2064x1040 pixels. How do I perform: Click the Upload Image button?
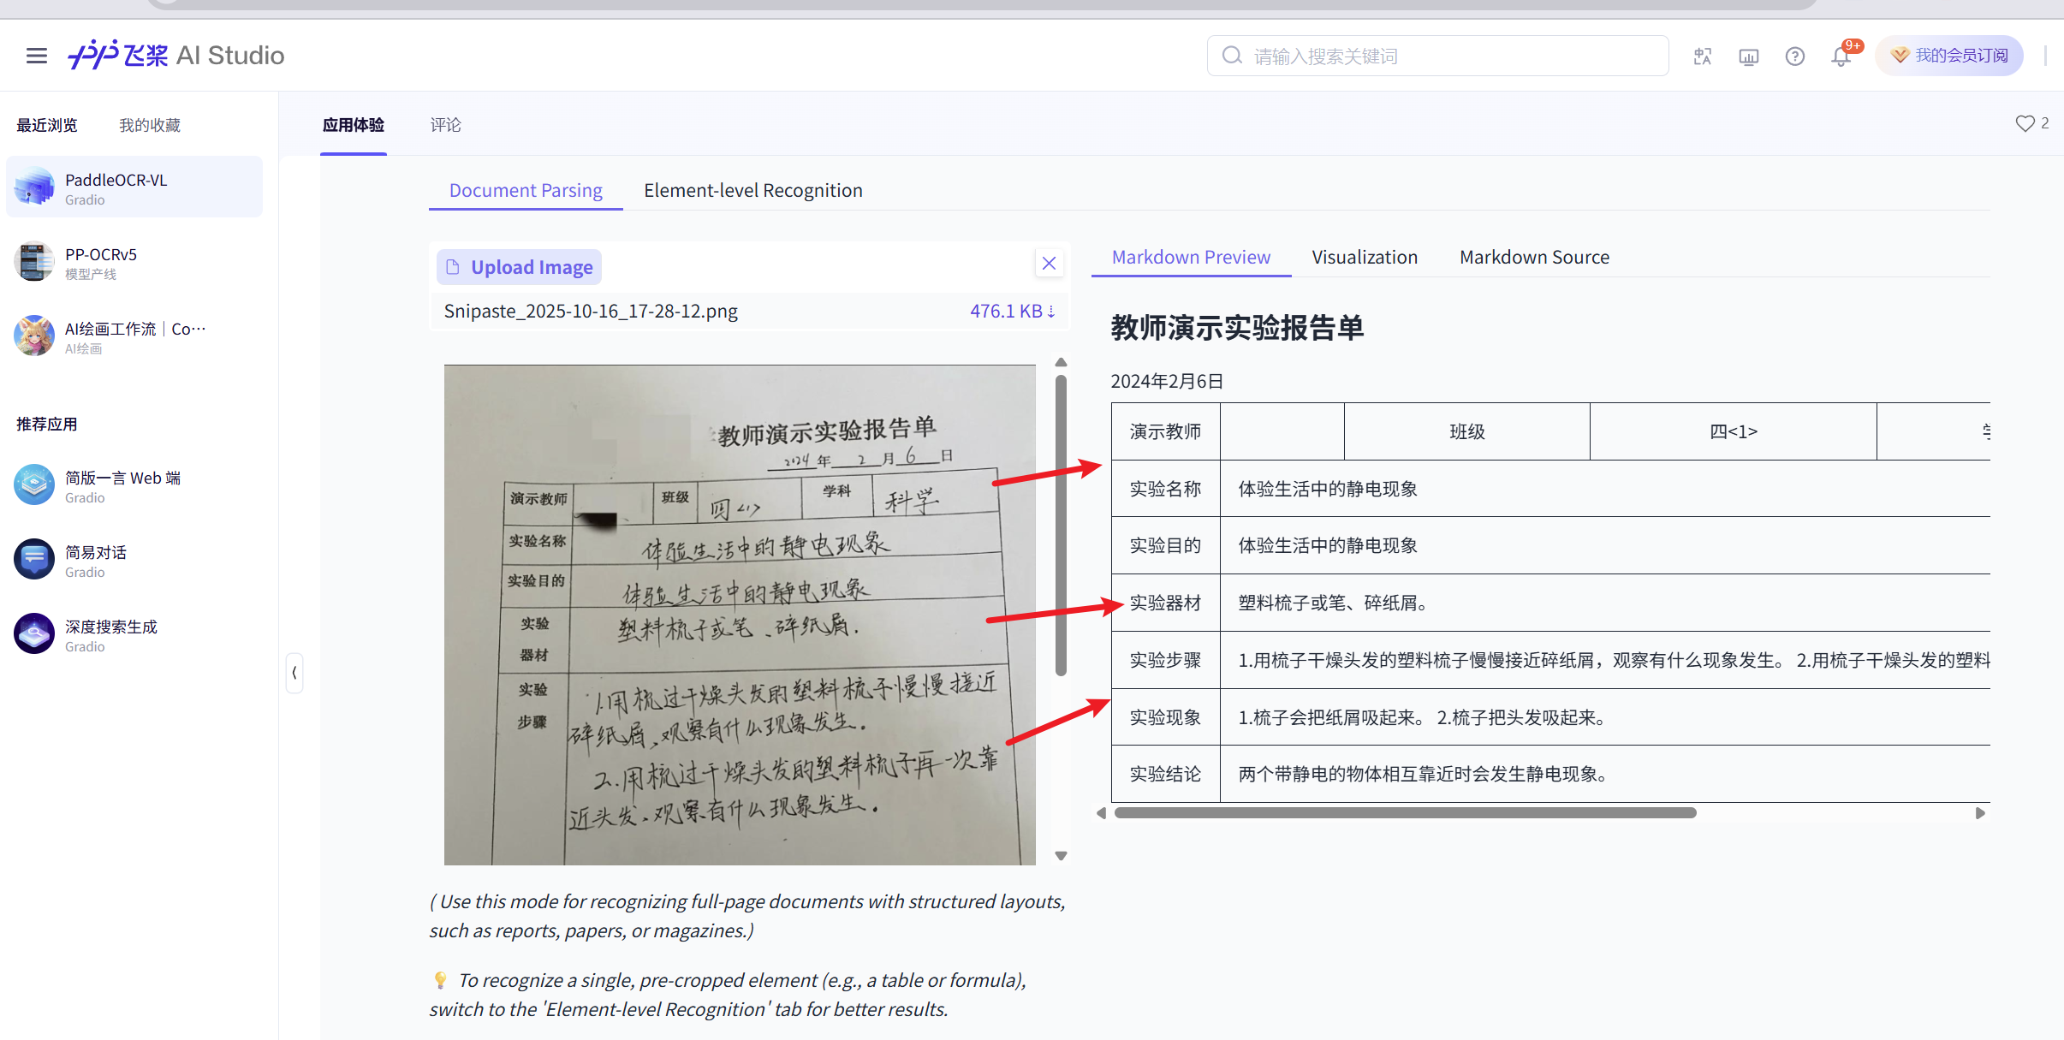pos(520,267)
